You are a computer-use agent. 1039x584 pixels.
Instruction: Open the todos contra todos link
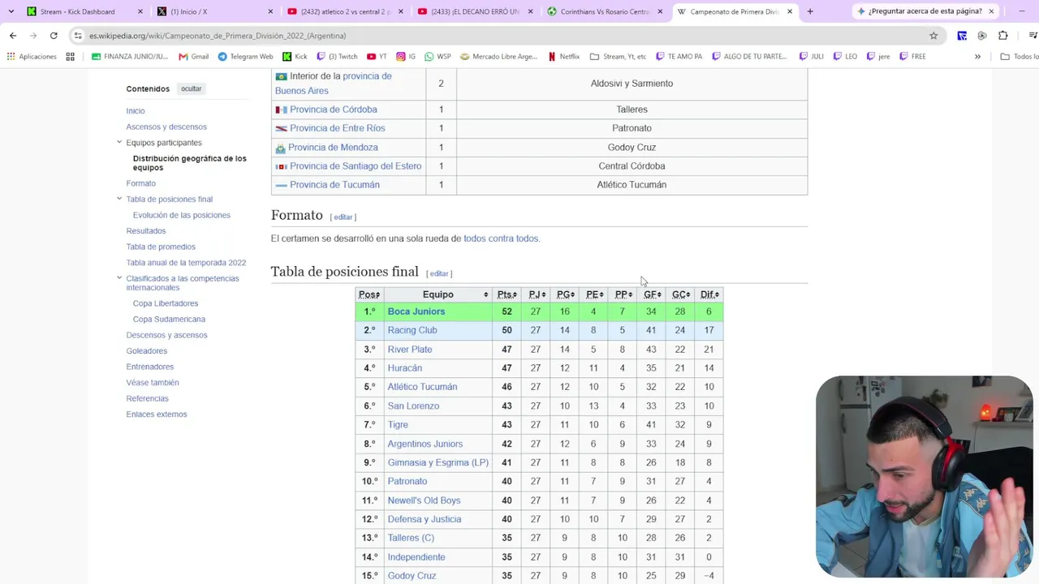pyautogui.click(x=501, y=238)
